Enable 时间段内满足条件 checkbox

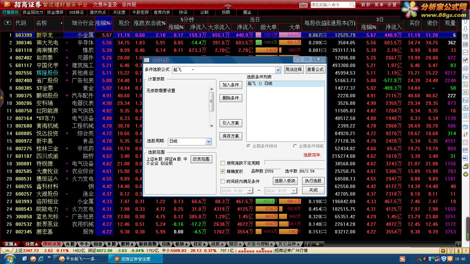click(x=223, y=181)
